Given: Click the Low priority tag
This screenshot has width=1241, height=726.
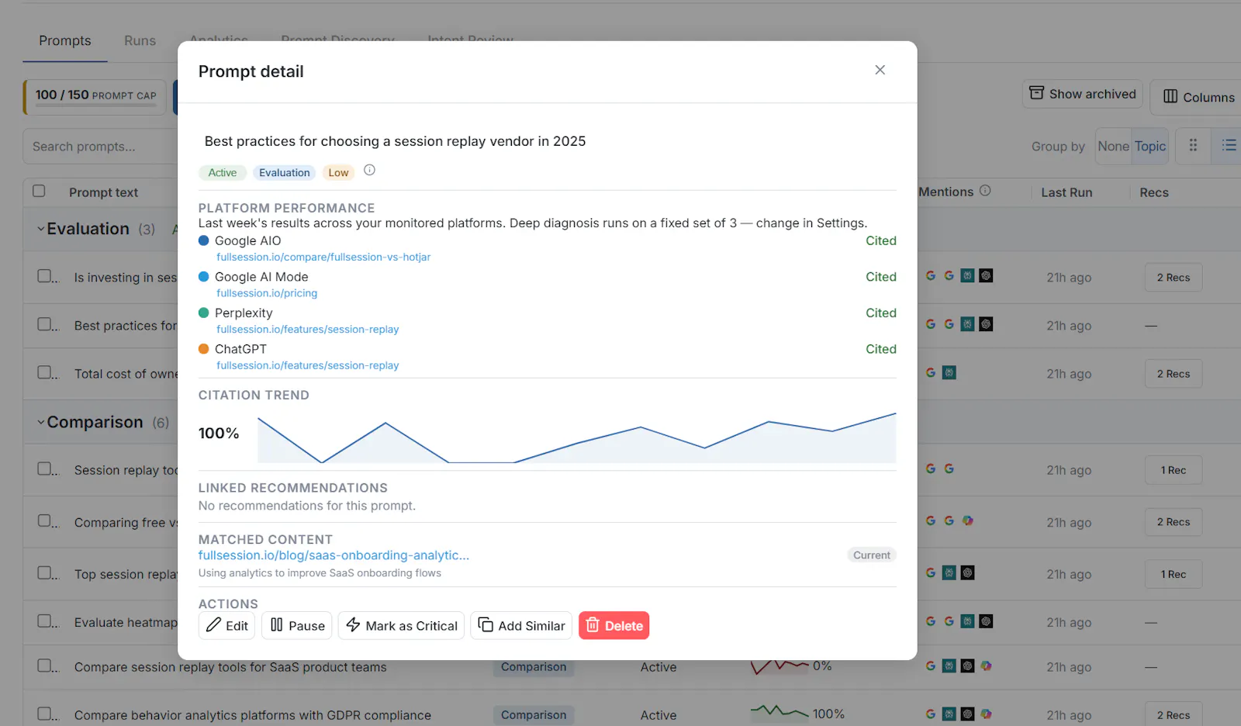Looking at the screenshot, I should click(338, 172).
